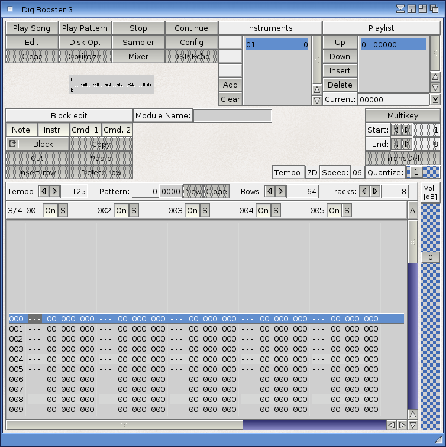Solo track 002 with S button
This screenshot has width=446, height=447.
click(134, 210)
